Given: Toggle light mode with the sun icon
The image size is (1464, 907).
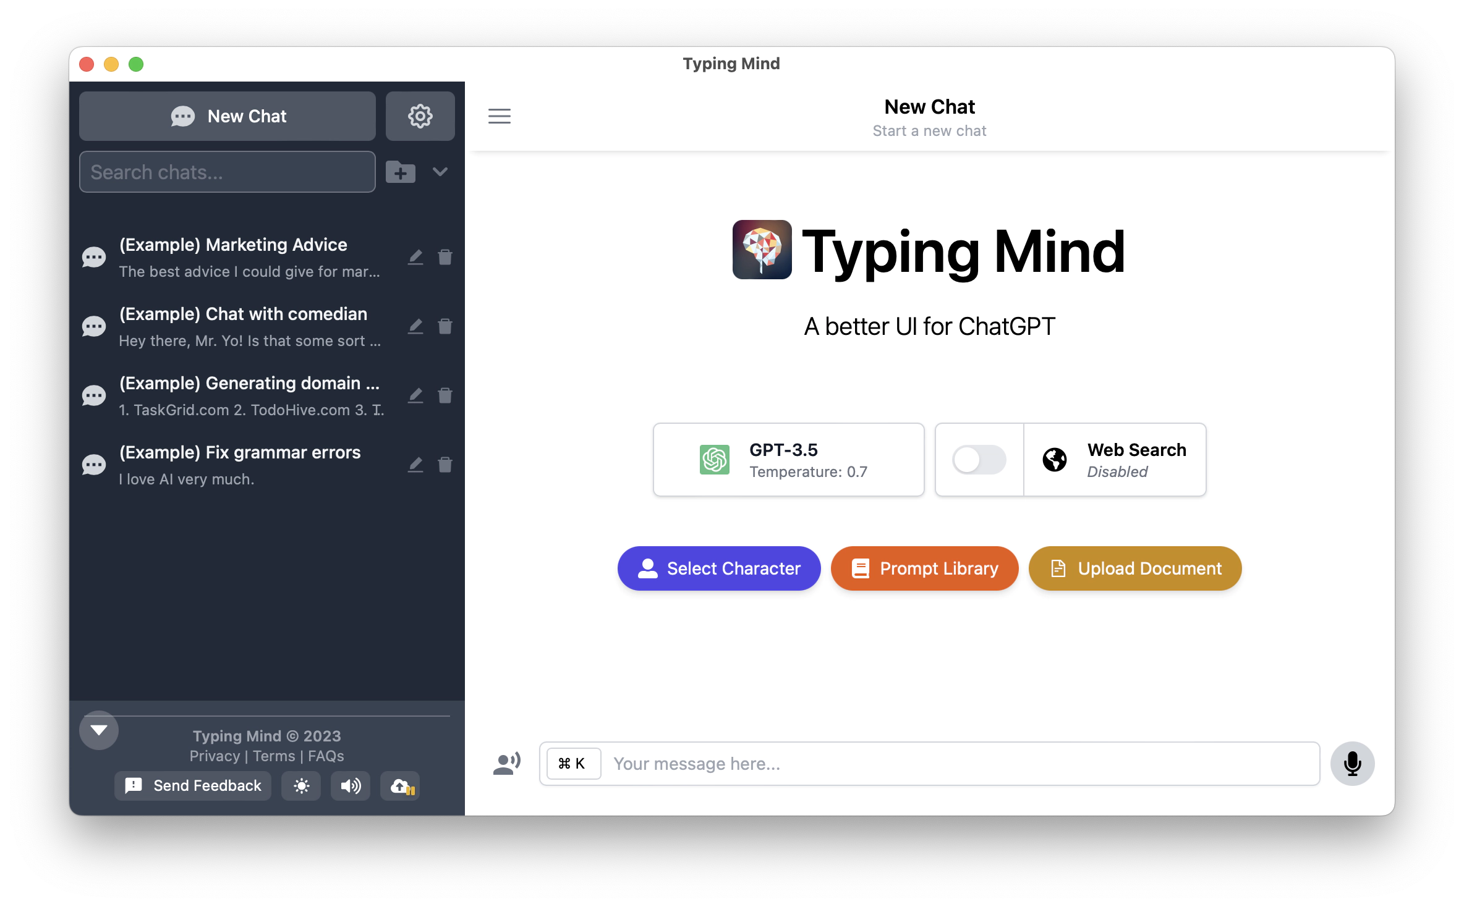Looking at the screenshot, I should tap(301, 786).
